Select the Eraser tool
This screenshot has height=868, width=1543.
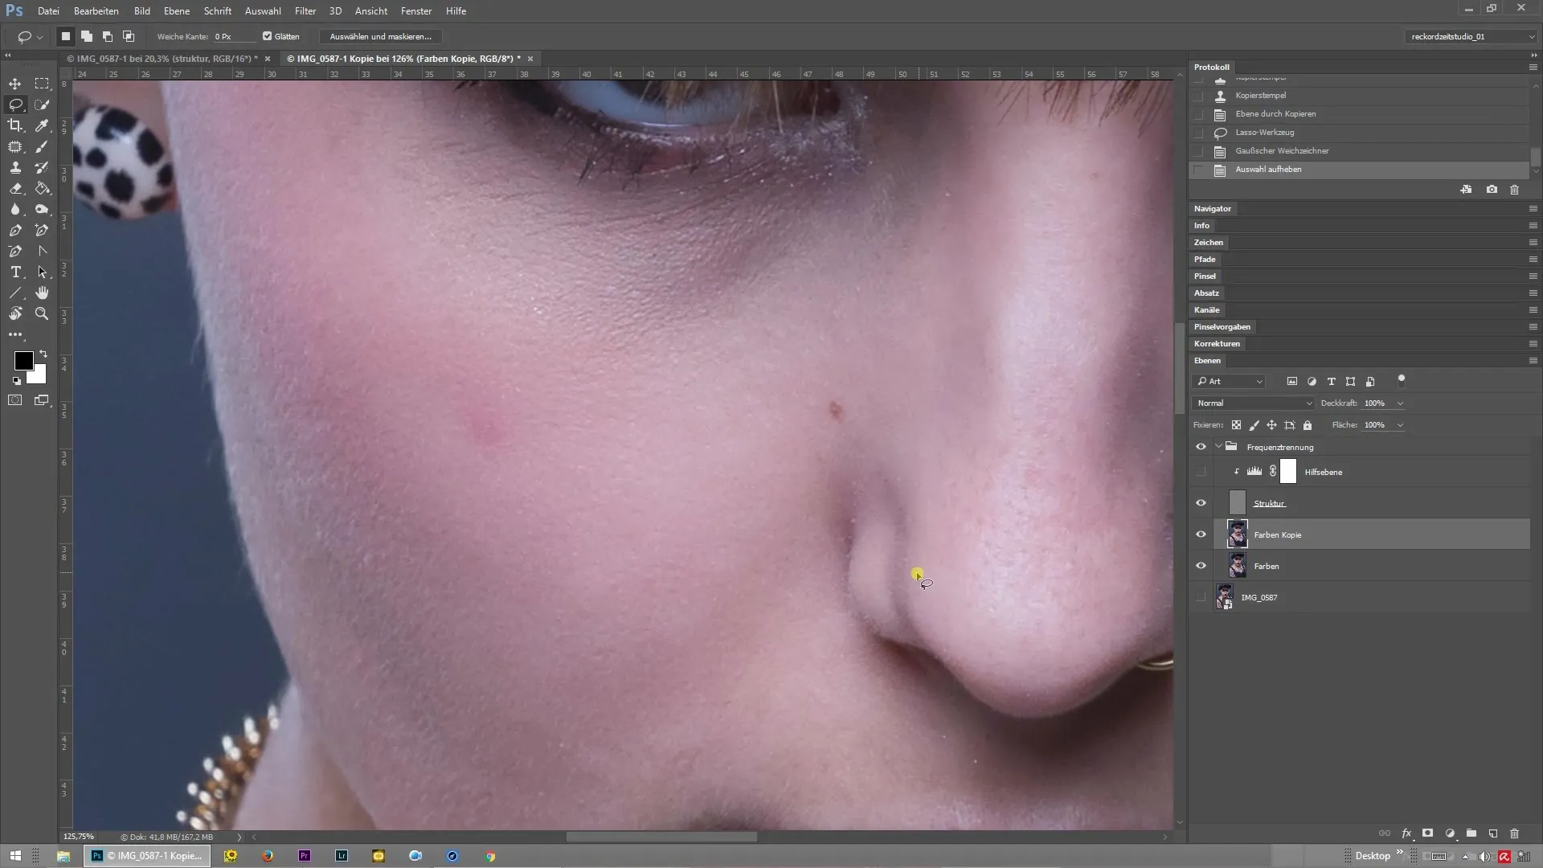pos(15,188)
